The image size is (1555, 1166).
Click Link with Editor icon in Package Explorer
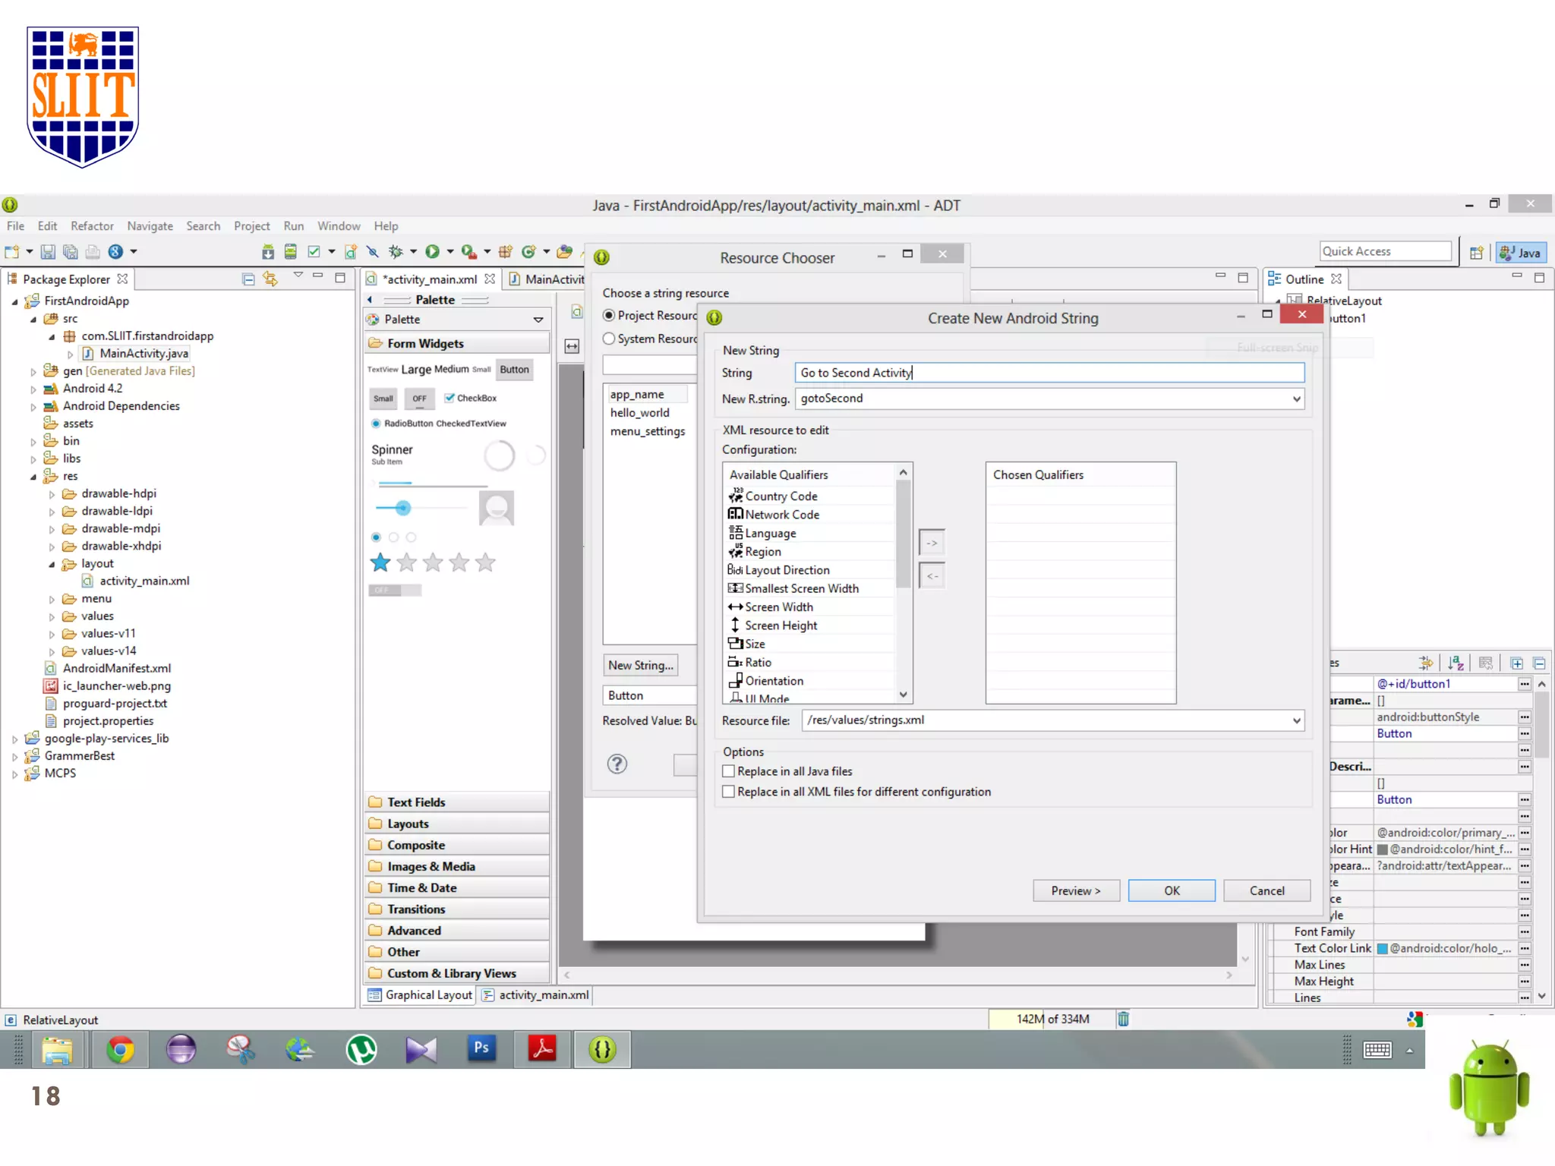tap(270, 279)
